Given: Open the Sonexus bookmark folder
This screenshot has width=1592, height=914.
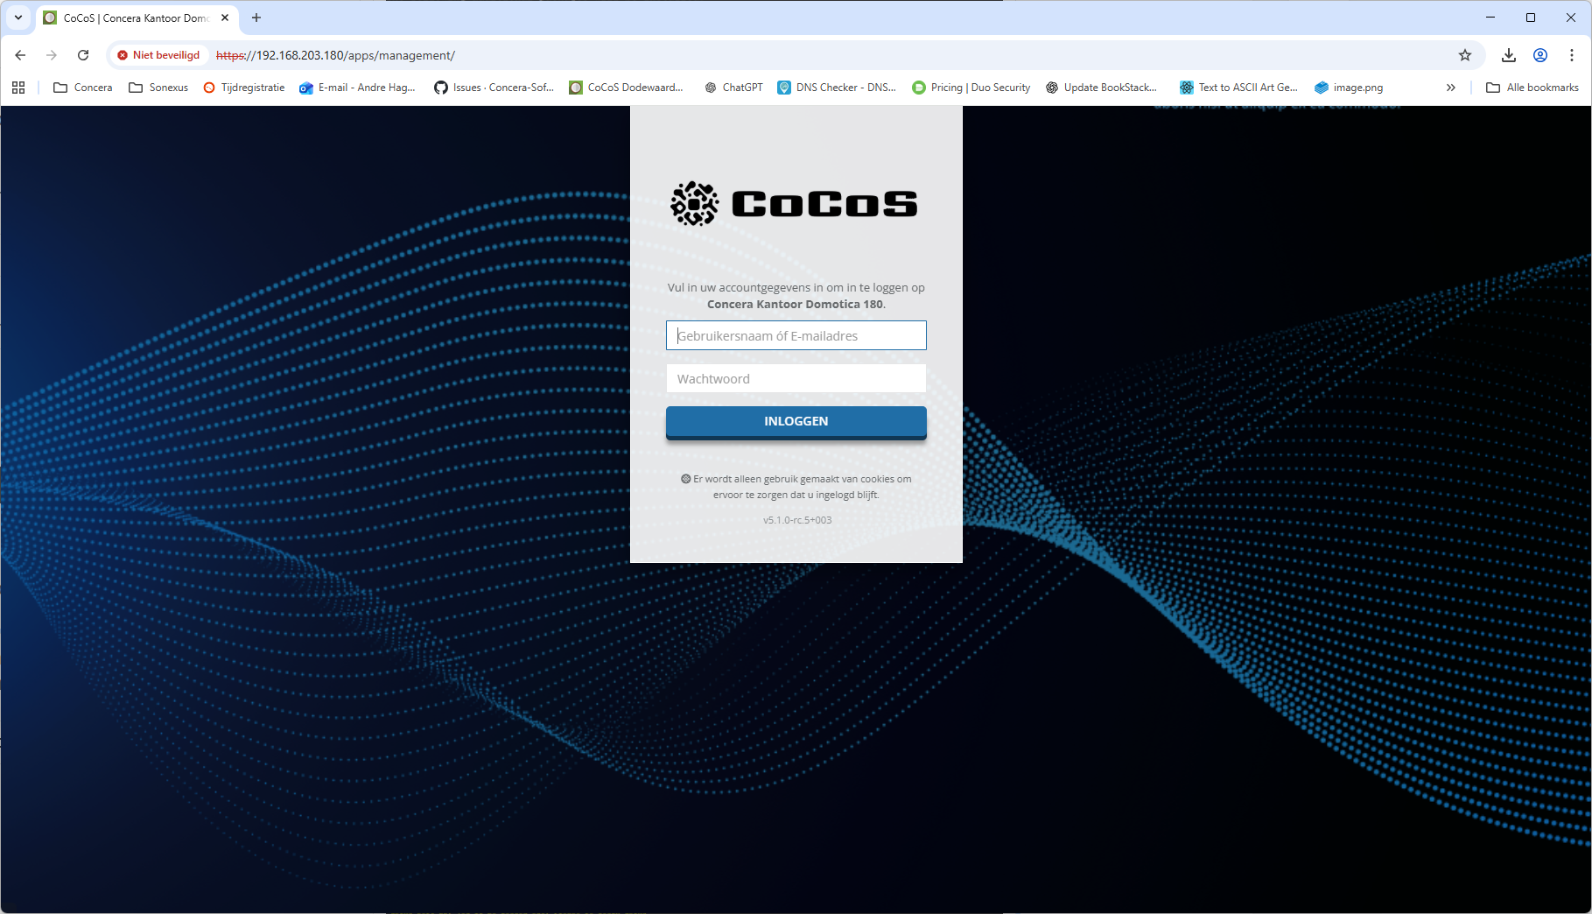Looking at the screenshot, I should (x=158, y=88).
